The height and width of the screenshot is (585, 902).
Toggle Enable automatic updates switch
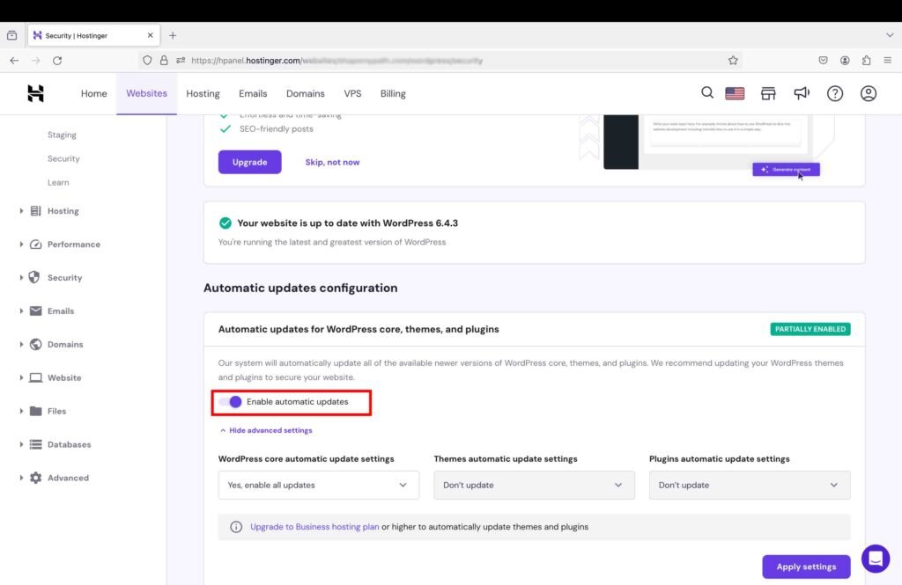pos(230,402)
